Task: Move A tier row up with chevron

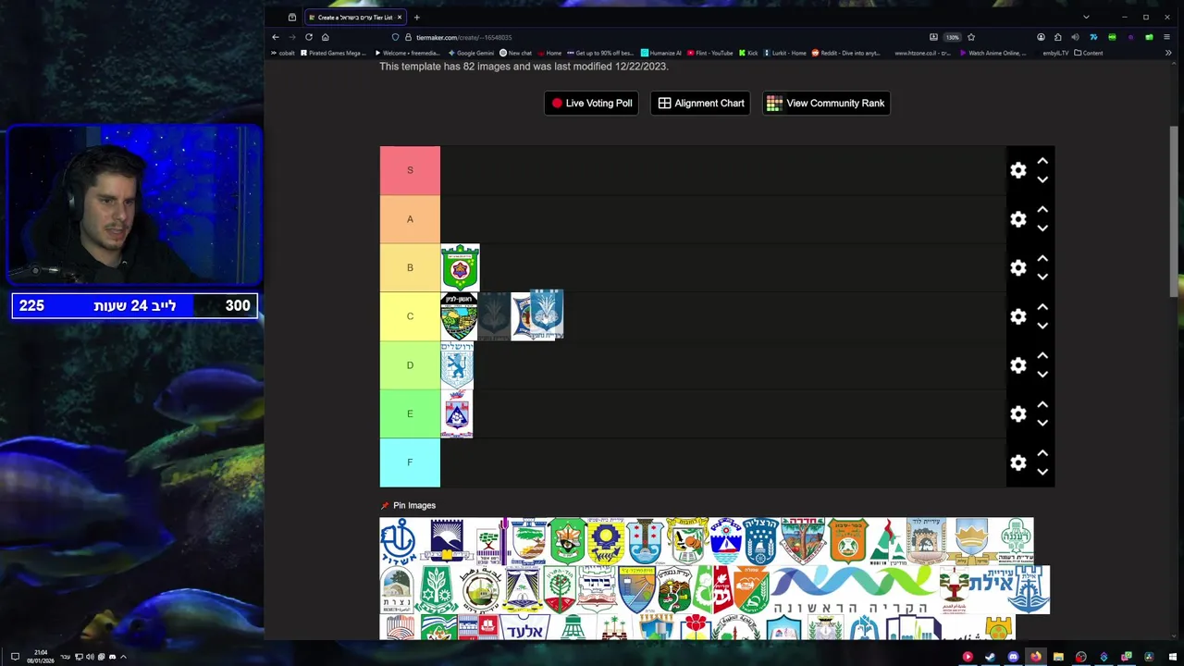Action: (1042, 210)
